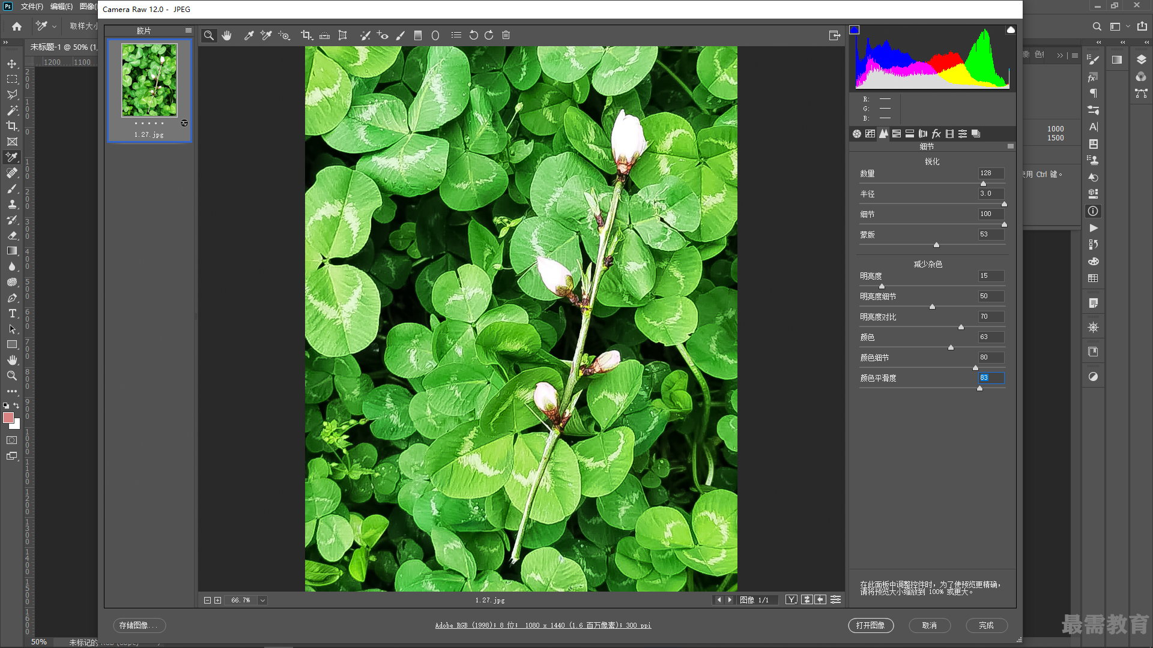1153x648 pixels.
Task: Toggle between current and default panel settings
Action: pos(835,599)
